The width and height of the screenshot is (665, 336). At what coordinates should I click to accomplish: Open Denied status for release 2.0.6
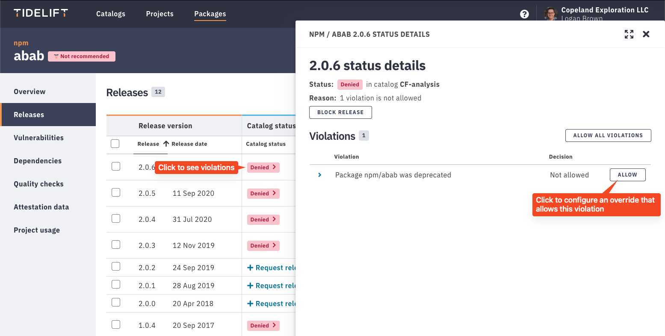[x=263, y=168]
